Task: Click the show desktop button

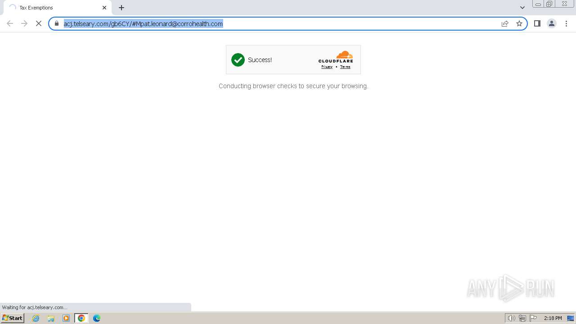Action: coord(571,318)
